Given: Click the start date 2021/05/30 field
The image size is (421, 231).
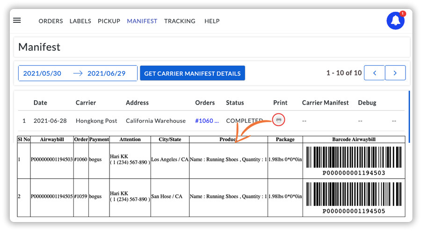Looking at the screenshot, I should pos(42,73).
